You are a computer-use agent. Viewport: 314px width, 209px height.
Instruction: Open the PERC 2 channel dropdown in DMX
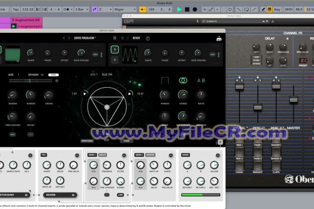[x=277, y=128]
